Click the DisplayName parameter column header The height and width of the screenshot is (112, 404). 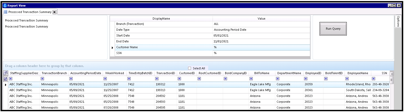161,19
